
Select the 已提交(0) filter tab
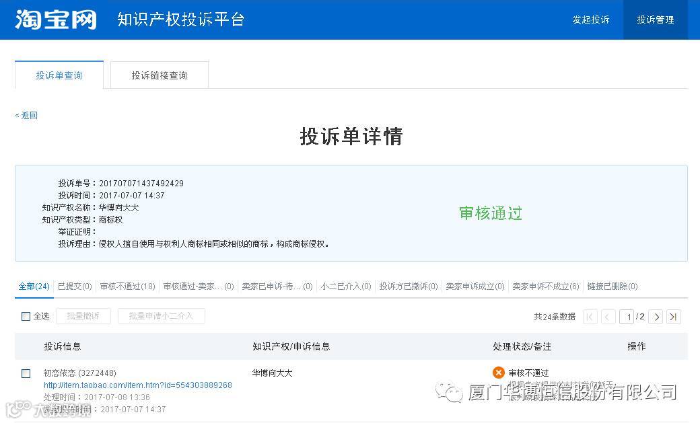[75, 286]
